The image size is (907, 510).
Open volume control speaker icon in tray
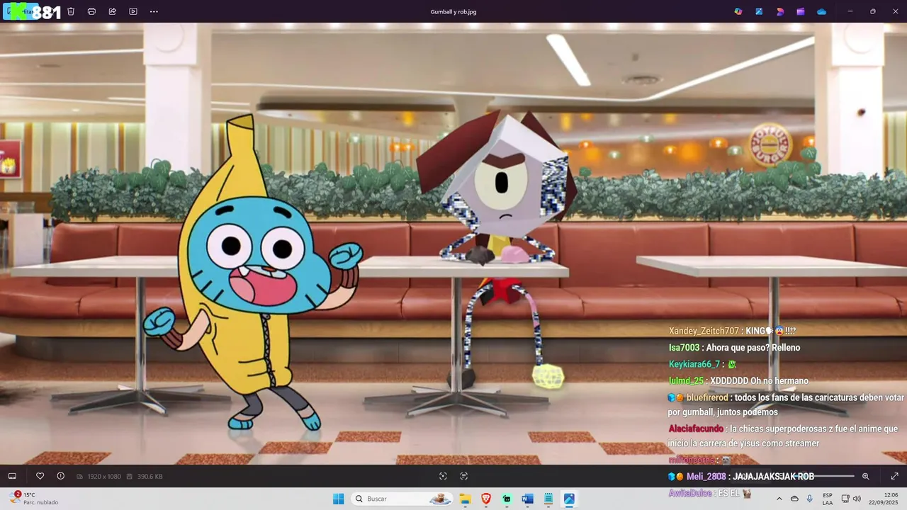click(857, 499)
